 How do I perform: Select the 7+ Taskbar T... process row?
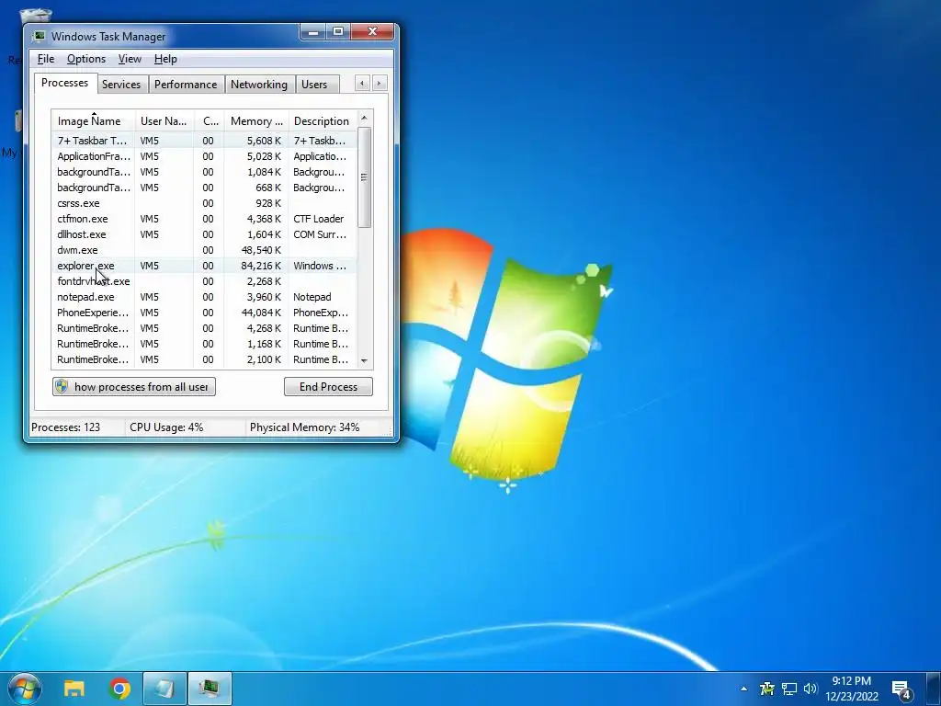(204, 141)
